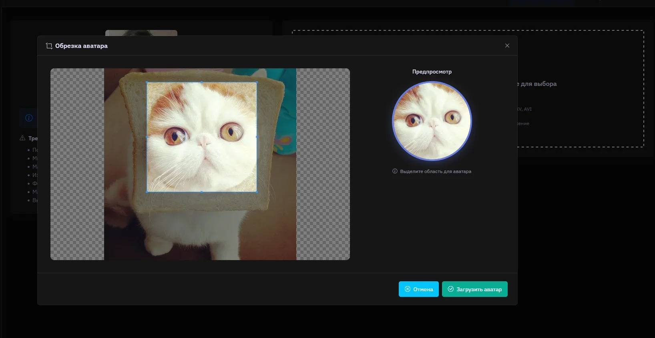The height and width of the screenshot is (338, 655).
Task: Click the bottom-middle crop edge handle
Action: (202, 192)
